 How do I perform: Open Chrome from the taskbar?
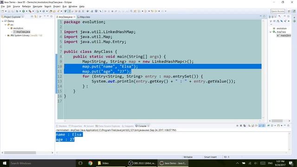tap(90, 163)
